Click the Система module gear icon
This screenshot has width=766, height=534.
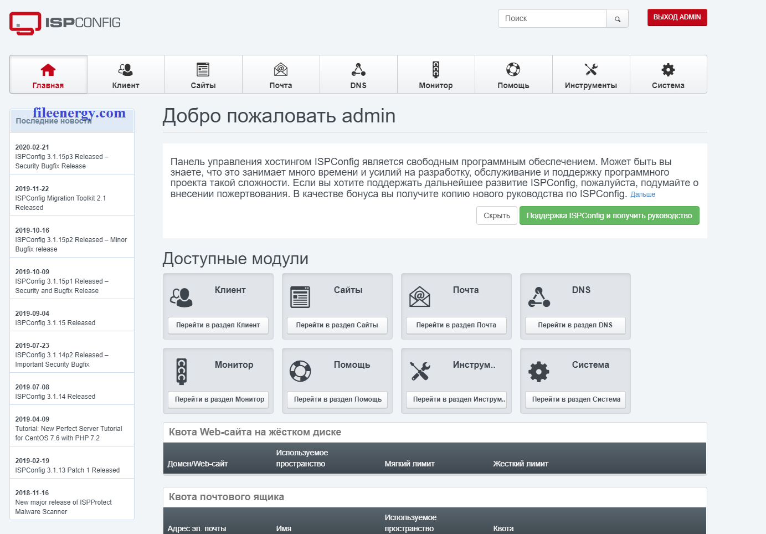(539, 371)
